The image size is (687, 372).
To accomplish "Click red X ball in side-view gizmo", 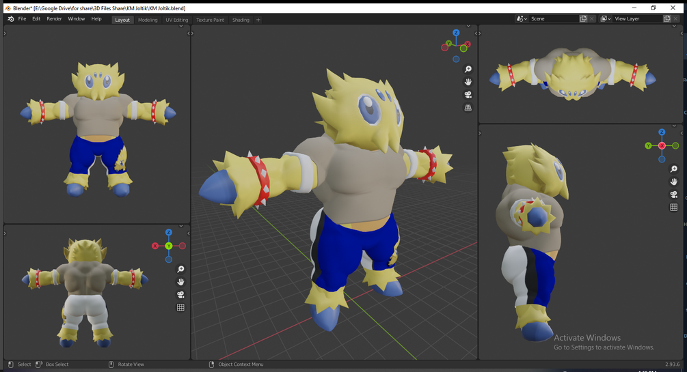I will pyautogui.click(x=662, y=146).
